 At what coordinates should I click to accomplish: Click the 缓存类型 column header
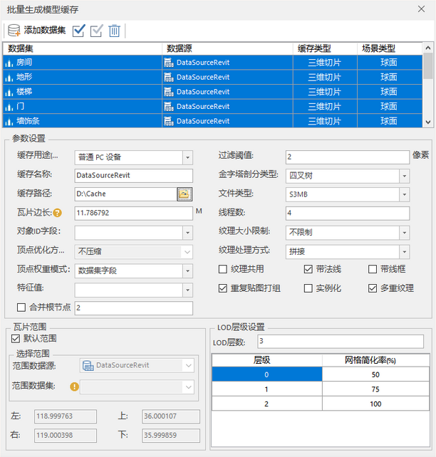(x=325, y=48)
